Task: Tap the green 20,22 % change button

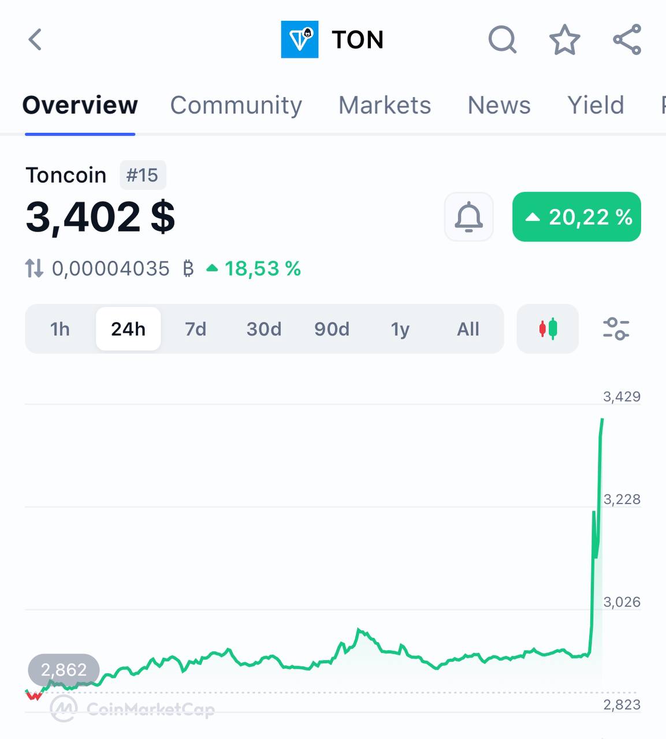Action: pyautogui.click(x=576, y=217)
